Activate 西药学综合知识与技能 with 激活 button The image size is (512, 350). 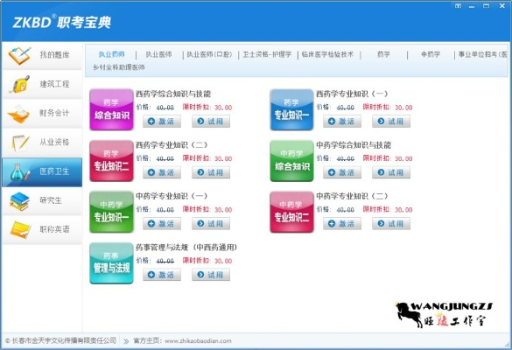(162, 122)
